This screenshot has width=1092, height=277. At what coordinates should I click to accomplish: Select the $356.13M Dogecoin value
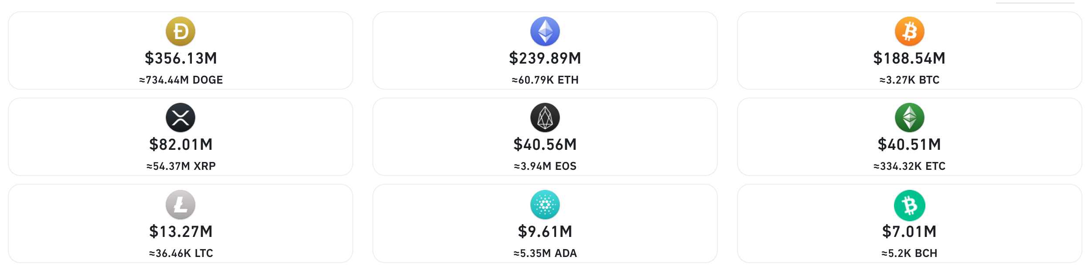[181, 58]
